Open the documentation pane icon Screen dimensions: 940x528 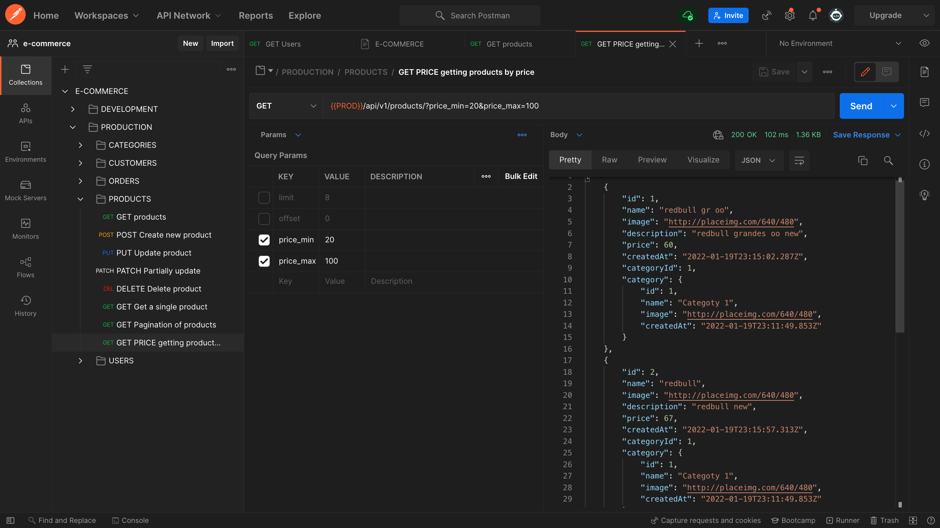(925, 72)
